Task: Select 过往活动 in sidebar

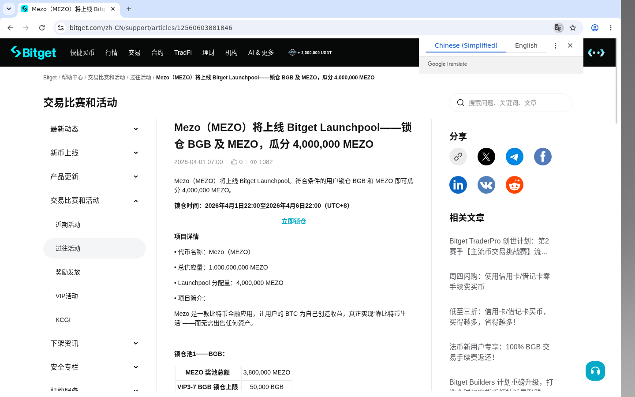Action: [x=94, y=248]
